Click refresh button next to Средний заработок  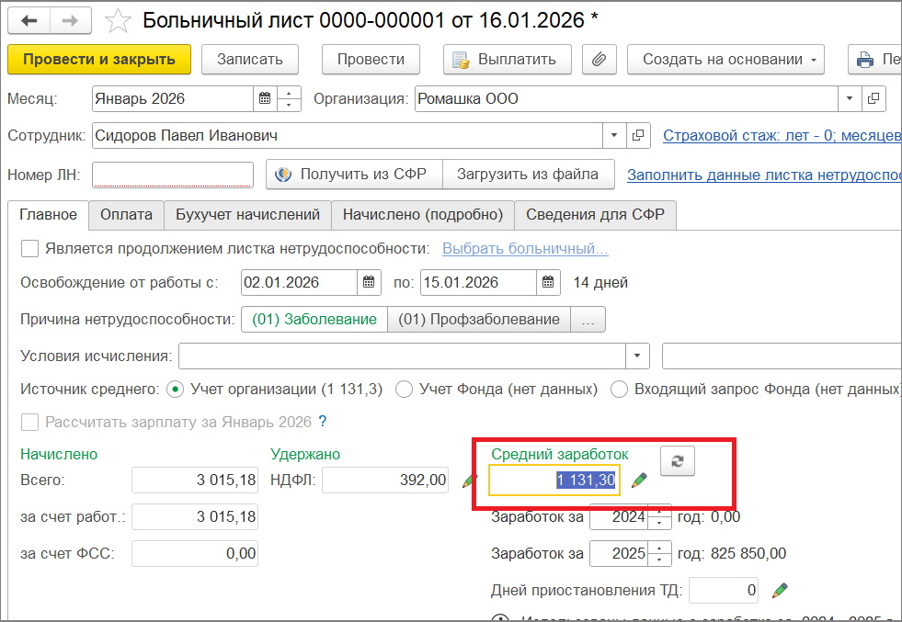click(678, 462)
